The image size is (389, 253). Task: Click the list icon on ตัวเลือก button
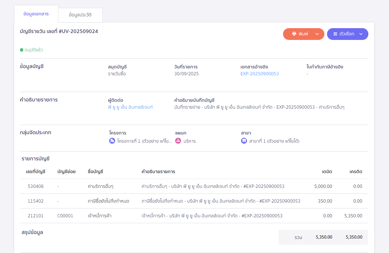335,34
